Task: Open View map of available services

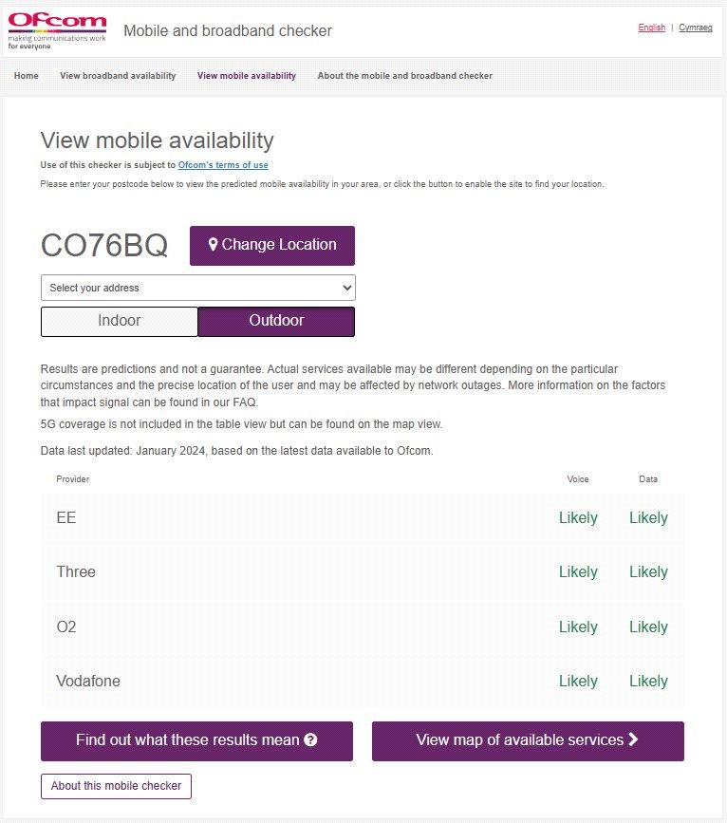Action: [x=528, y=741]
